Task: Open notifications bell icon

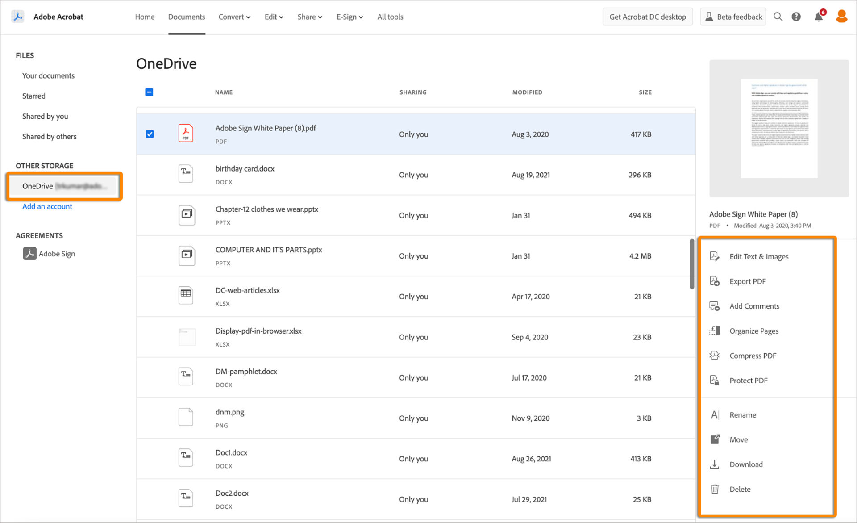Action: click(819, 17)
